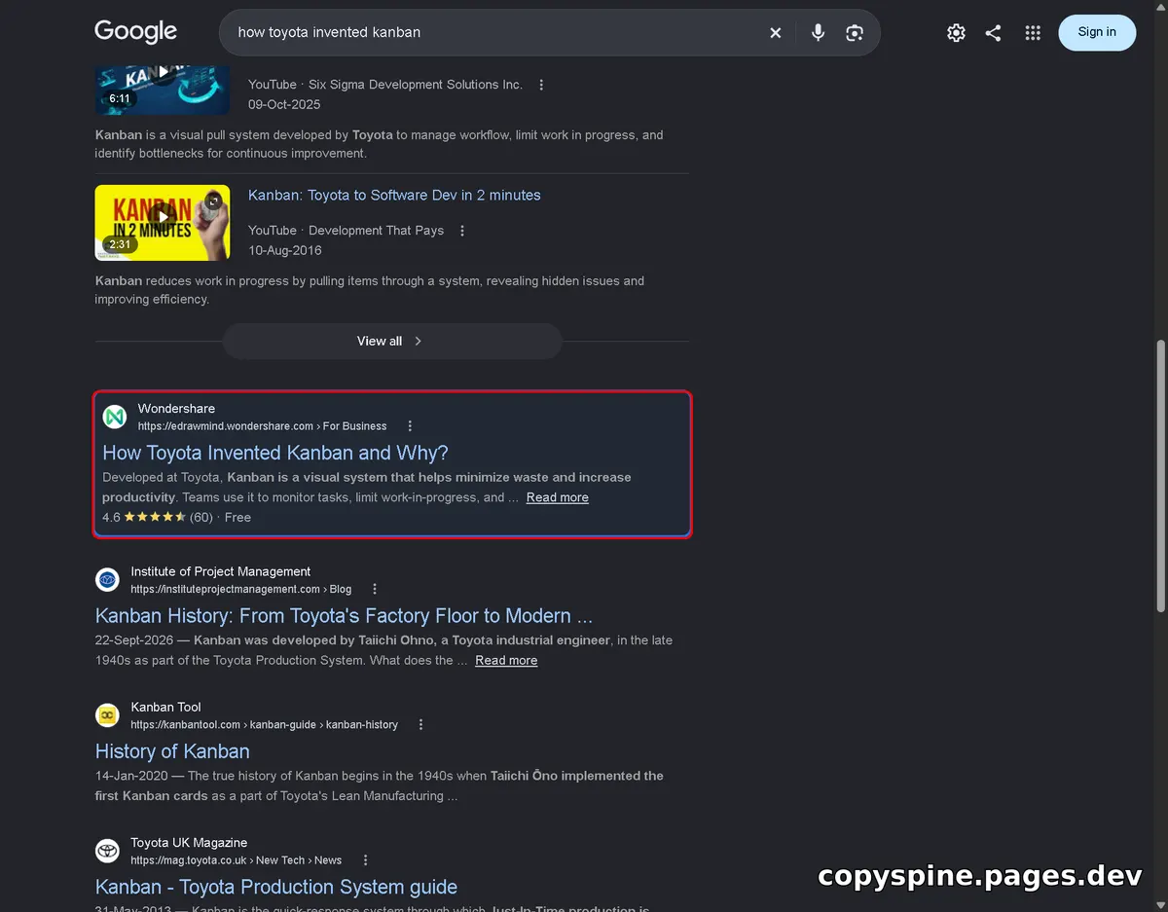Click the Wondershare site name text
Screen dimensions: 1168x912
(176, 409)
